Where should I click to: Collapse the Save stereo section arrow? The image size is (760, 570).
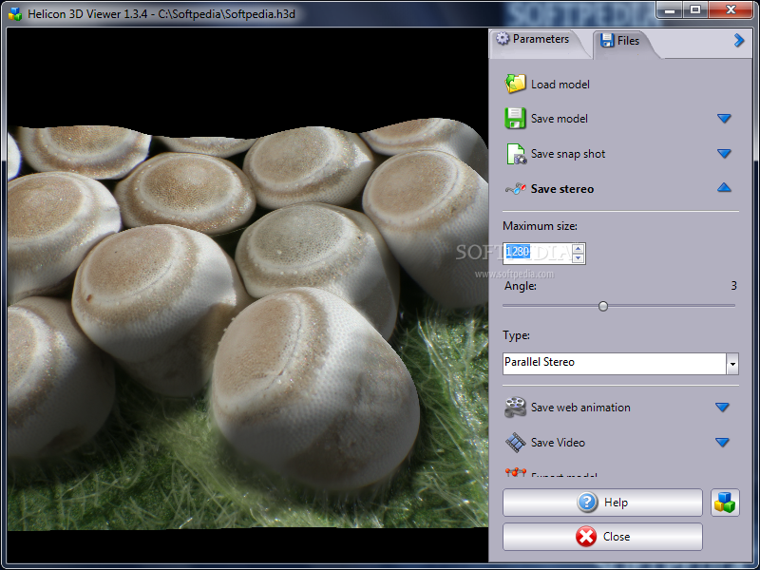[x=724, y=187]
